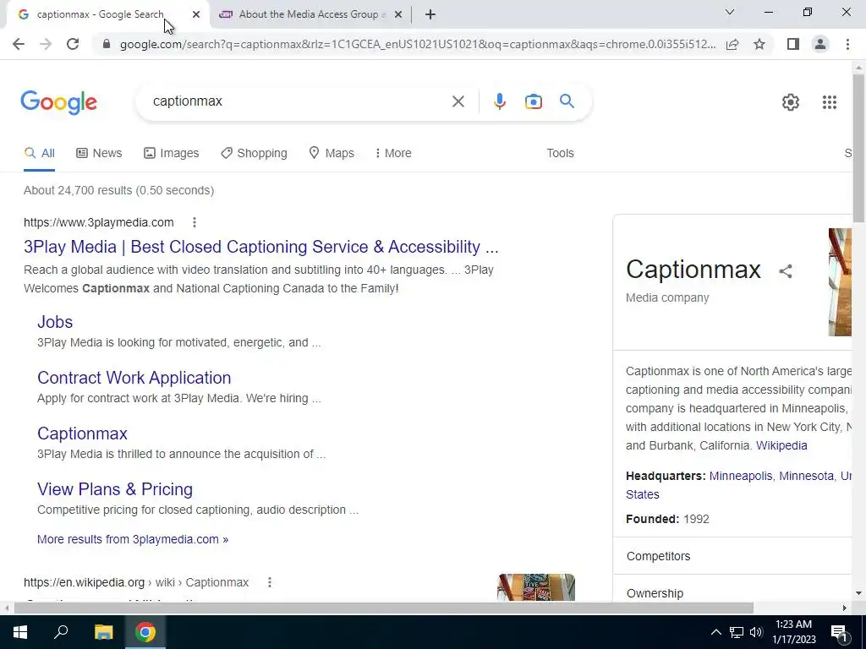Viewport: 866px width, 649px height.
Task: Open the View Plans & Pricing sitelink
Action: pos(115,489)
